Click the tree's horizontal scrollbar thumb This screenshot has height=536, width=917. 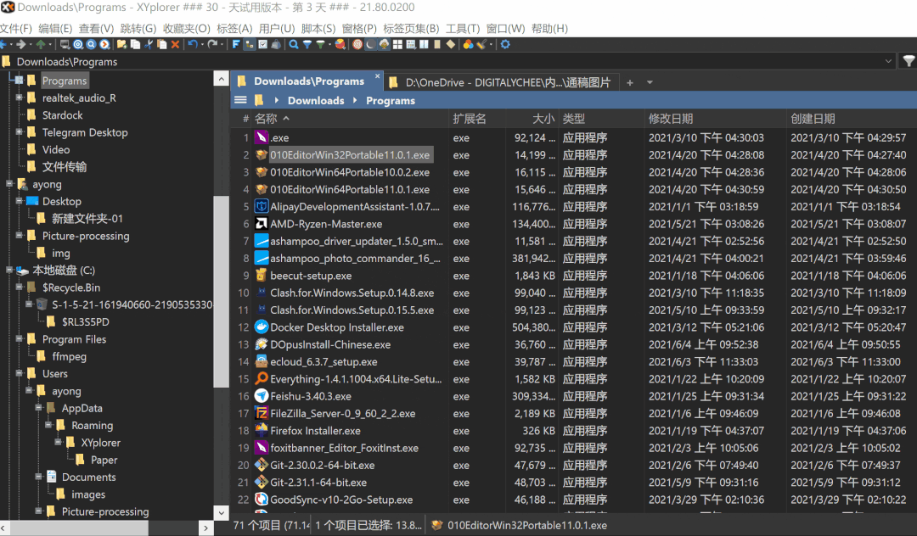pyautogui.click(x=80, y=528)
